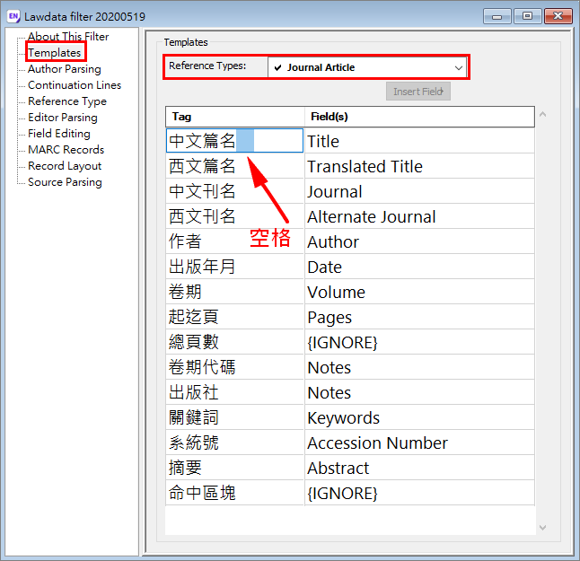580x561 pixels.
Task: Click the 中文篇名 tag input cell
Action: click(x=234, y=141)
